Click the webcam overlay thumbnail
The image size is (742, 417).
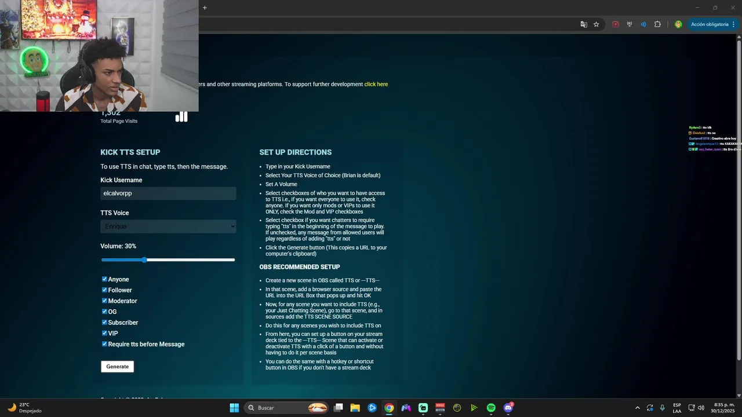coord(99,56)
